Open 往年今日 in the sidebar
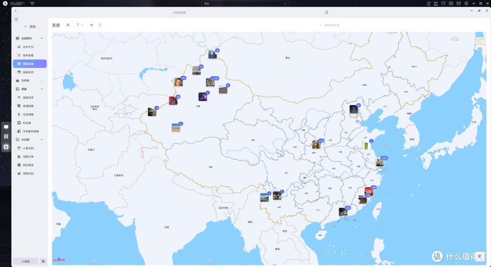 click(30, 47)
